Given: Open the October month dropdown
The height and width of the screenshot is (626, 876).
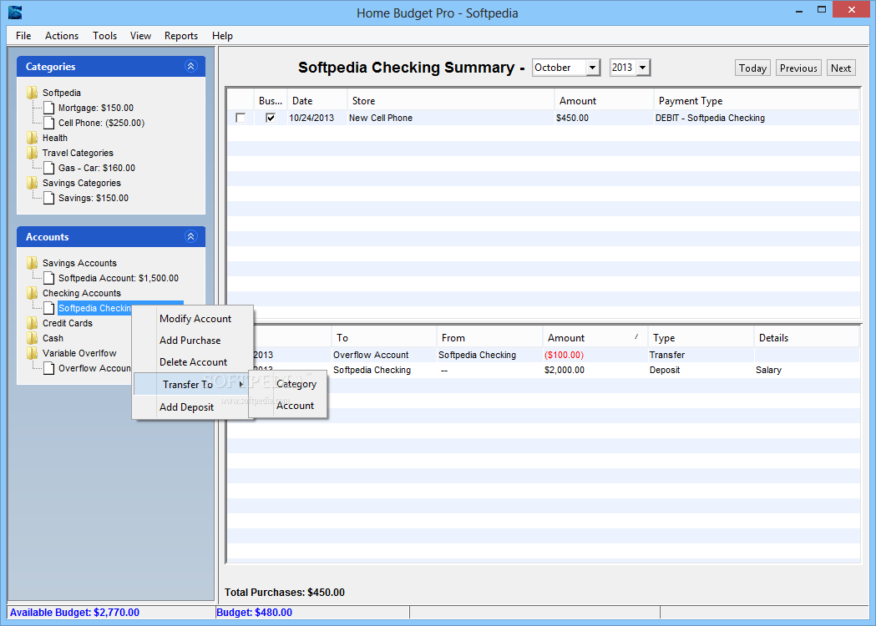Looking at the screenshot, I should click(592, 68).
